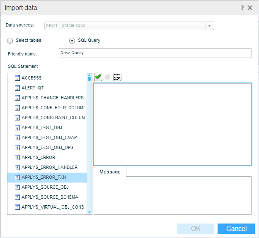The height and width of the screenshot is (238, 259).
Task: Open the Data sources dropdown arrow
Action: point(210,26)
